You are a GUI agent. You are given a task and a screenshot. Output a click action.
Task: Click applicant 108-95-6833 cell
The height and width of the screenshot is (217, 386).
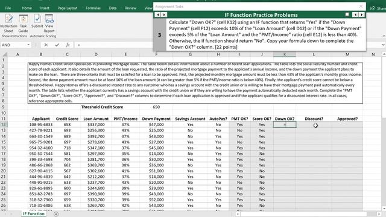pos(41,125)
